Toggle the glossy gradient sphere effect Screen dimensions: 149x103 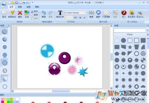5,79
